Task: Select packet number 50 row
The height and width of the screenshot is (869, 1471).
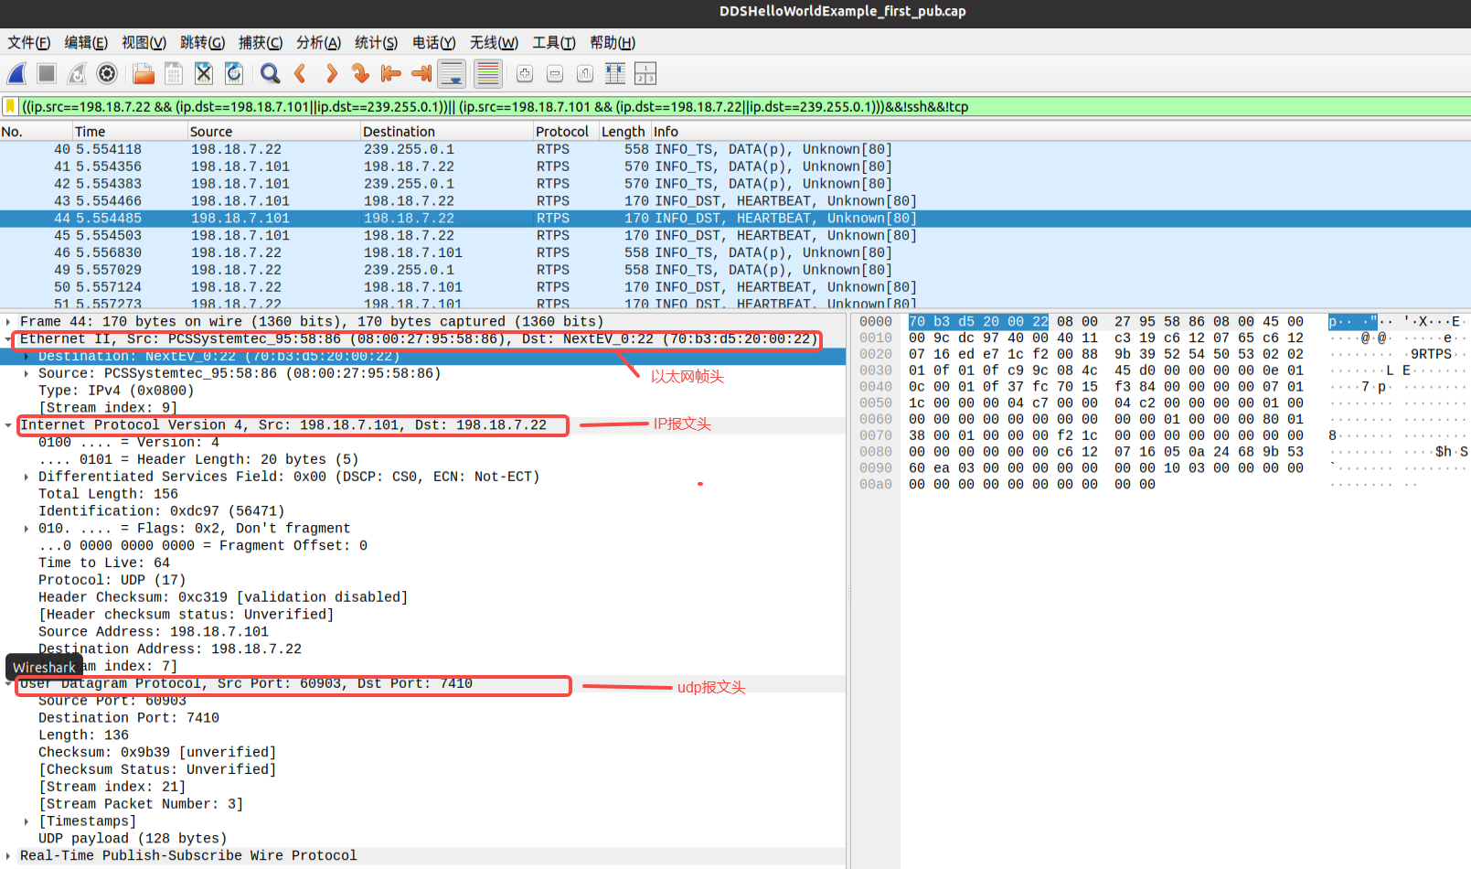Action: 735,287
